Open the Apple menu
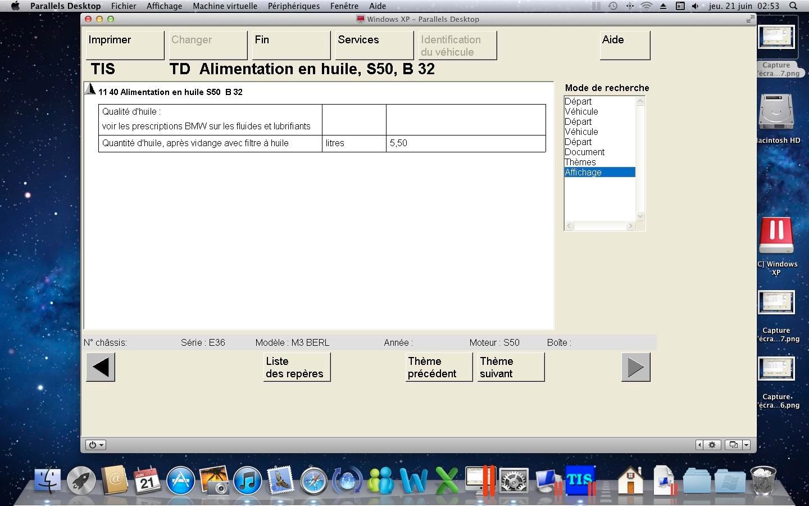This screenshot has width=809, height=506. pyautogui.click(x=15, y=6)
